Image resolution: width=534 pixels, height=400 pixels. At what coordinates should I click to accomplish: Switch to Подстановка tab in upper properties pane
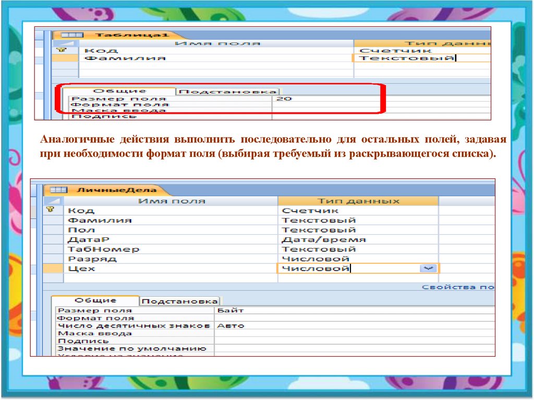227,92
